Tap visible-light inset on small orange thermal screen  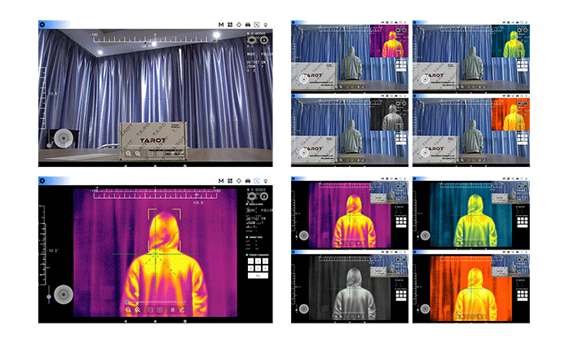coord(510,266)
